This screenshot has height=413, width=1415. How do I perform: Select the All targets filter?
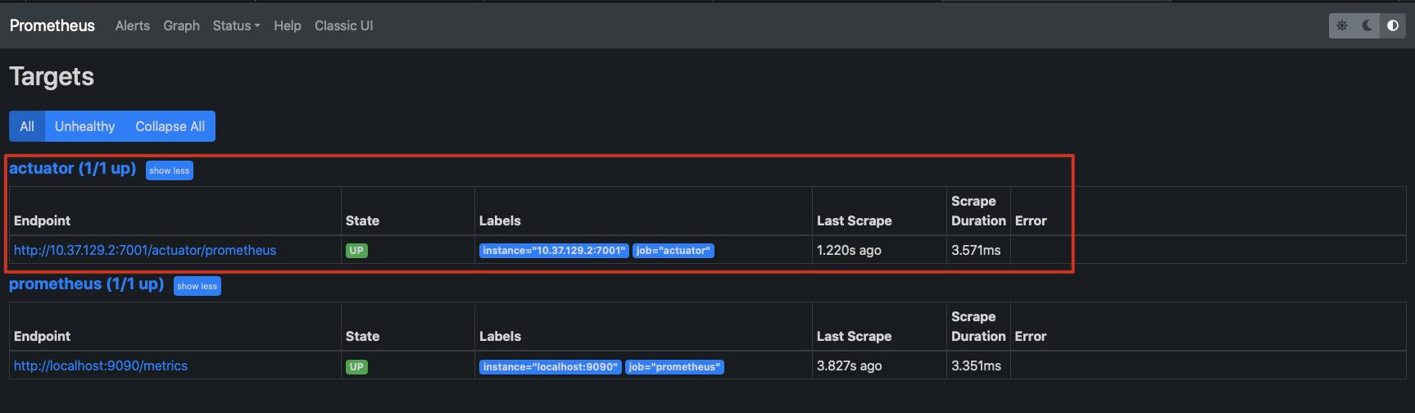point(27,126)
